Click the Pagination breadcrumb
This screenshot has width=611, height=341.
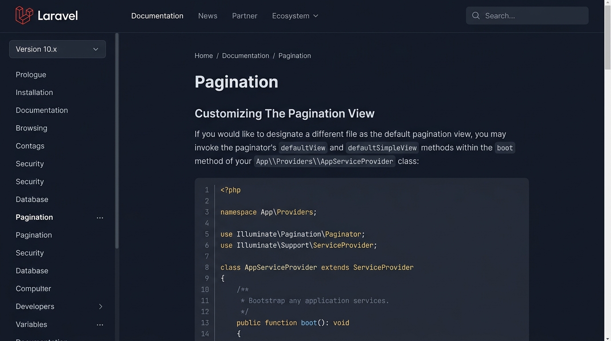click(294, 56)
